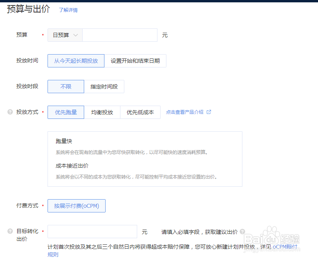
Task: Click the 投放时间 label
Action: pos(27,60)
